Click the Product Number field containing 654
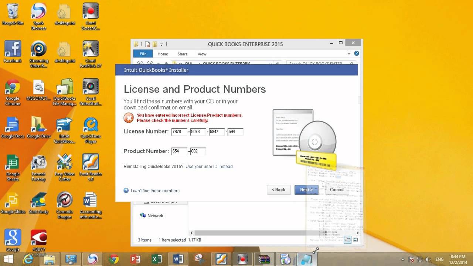Image resolution: width=473 pixels, height=266 pixels. point(179,151)
